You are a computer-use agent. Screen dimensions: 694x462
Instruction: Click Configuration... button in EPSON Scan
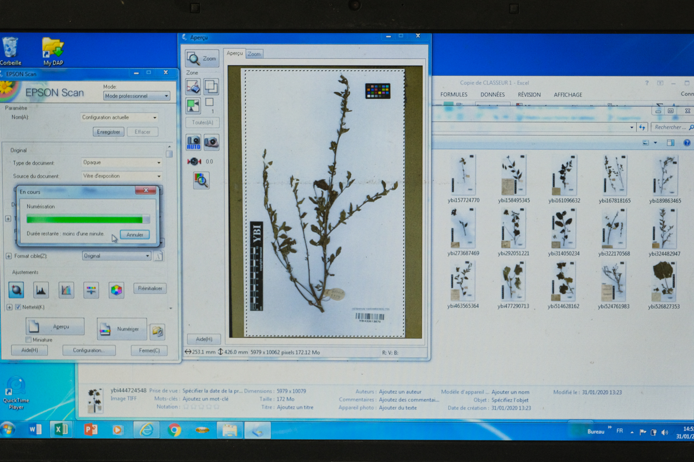(89, 351)
